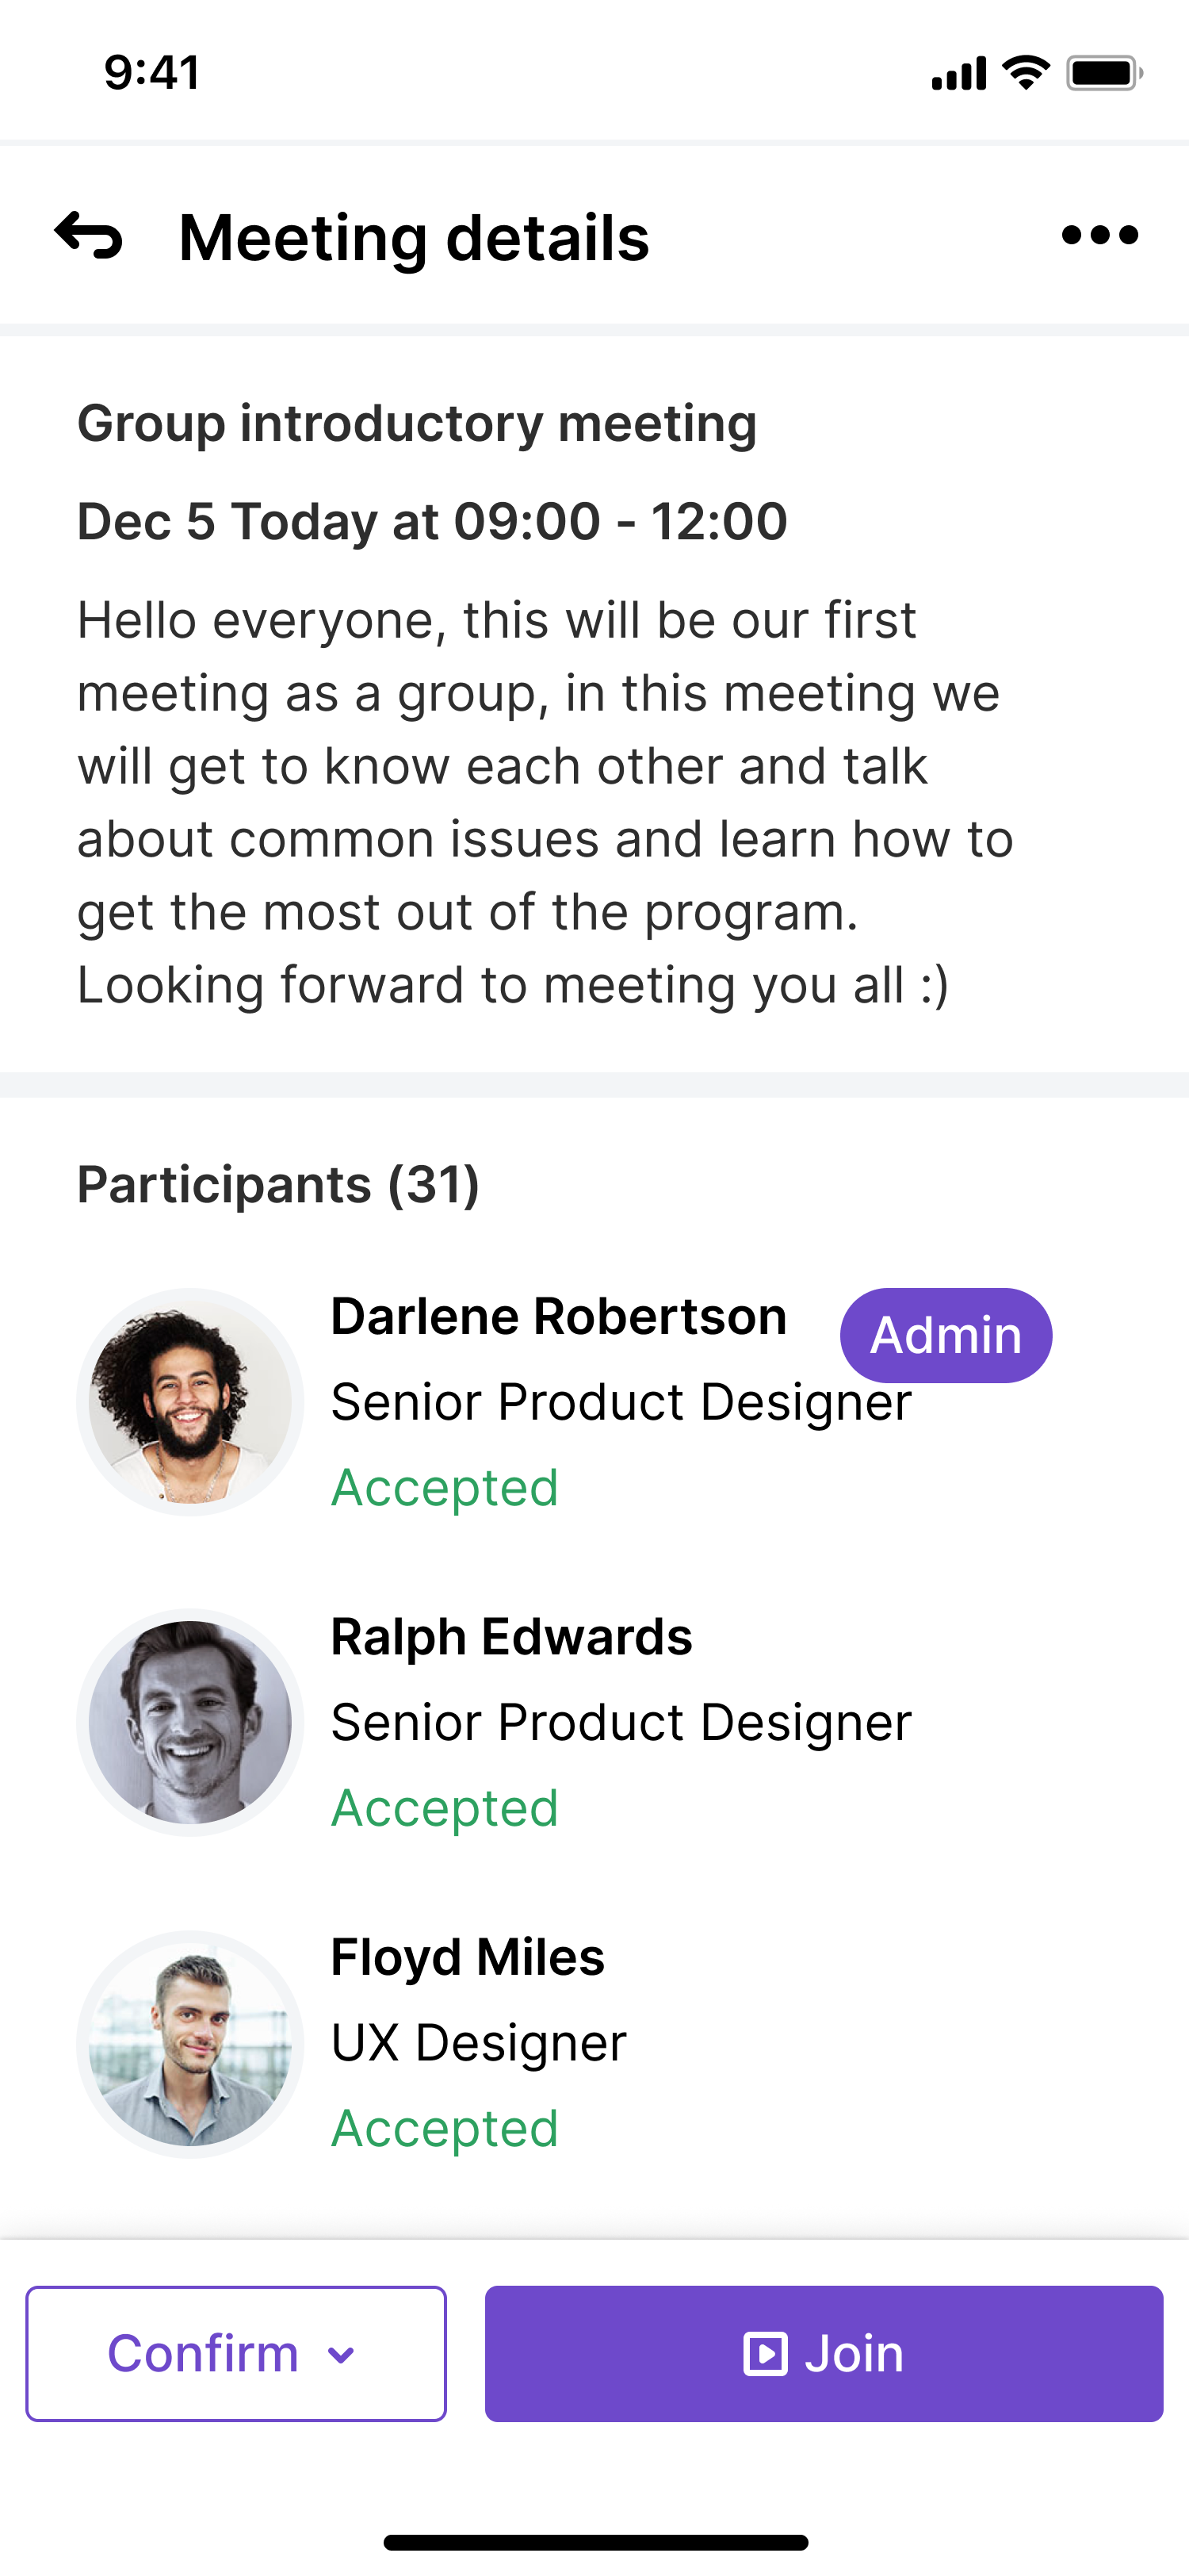The height and width of the screenshot is (2576, 1189).
Task: Tap the Meeting details header title
Action: [x=414, y=238]
